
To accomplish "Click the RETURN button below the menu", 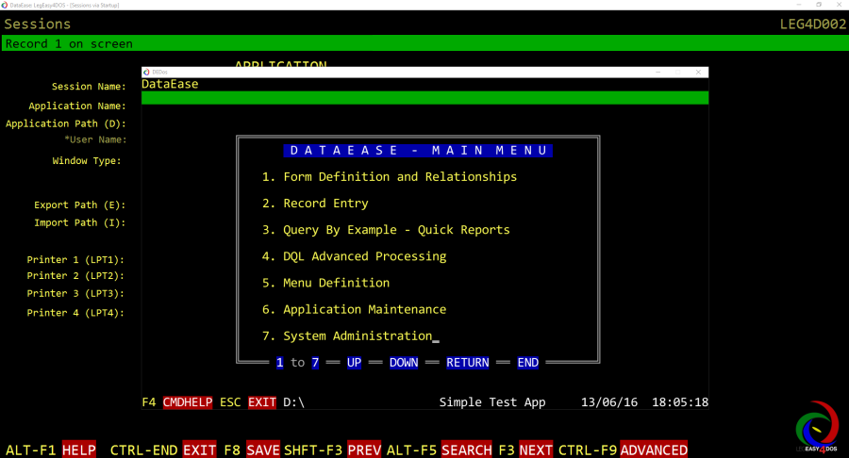I will point(467,363).
